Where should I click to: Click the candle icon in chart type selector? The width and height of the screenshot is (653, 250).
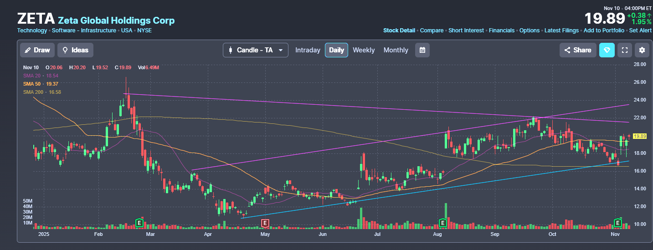230,50
